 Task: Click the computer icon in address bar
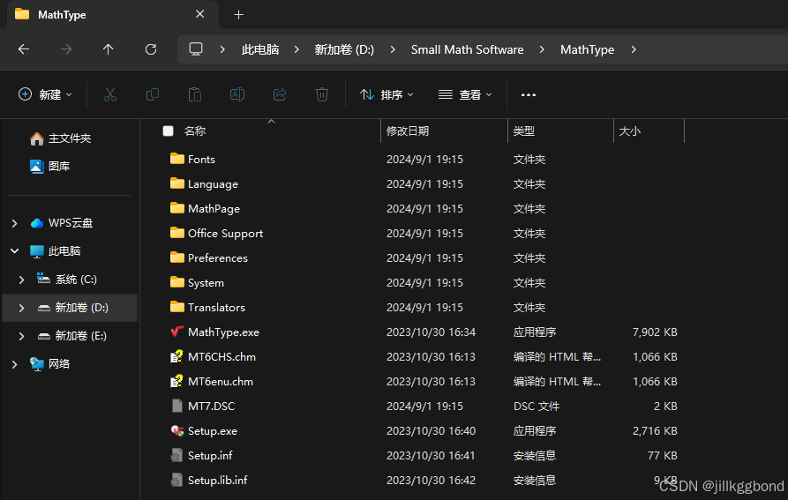tap(196, 49)
